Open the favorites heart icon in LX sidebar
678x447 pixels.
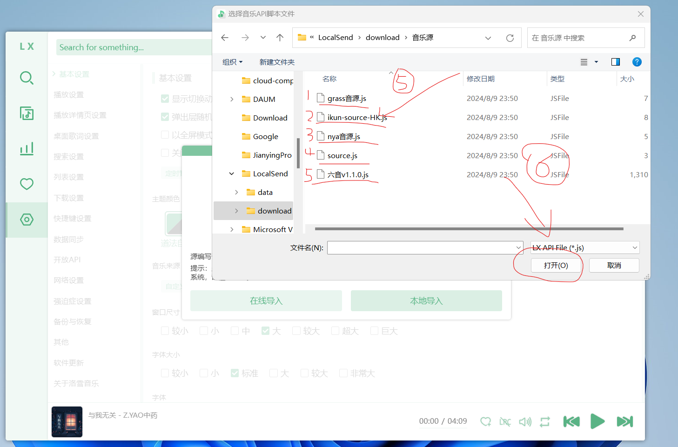coord(27,184)
